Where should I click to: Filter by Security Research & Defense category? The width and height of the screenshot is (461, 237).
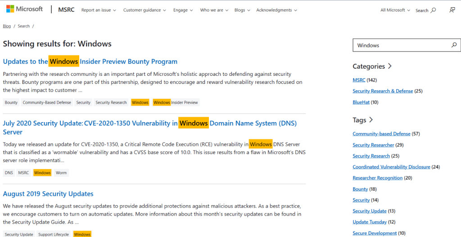383,91
